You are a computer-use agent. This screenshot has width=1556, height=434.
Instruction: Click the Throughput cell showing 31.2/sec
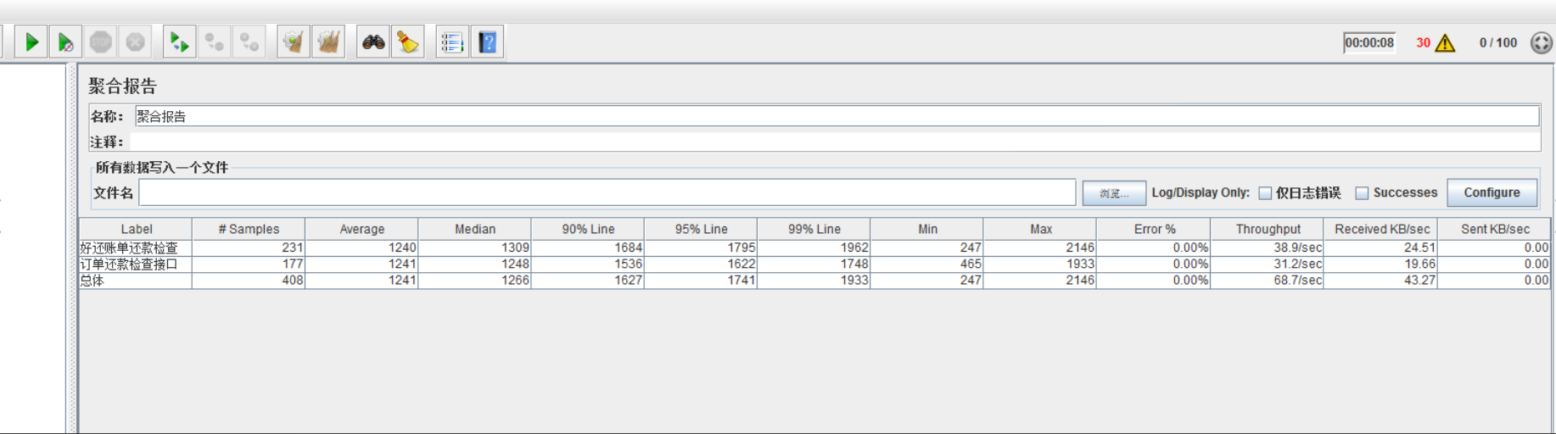1268,264
